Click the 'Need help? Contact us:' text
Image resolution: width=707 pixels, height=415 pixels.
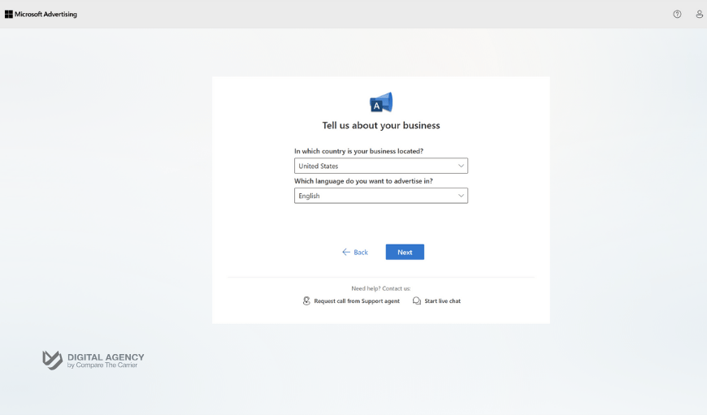click(381, 288)
